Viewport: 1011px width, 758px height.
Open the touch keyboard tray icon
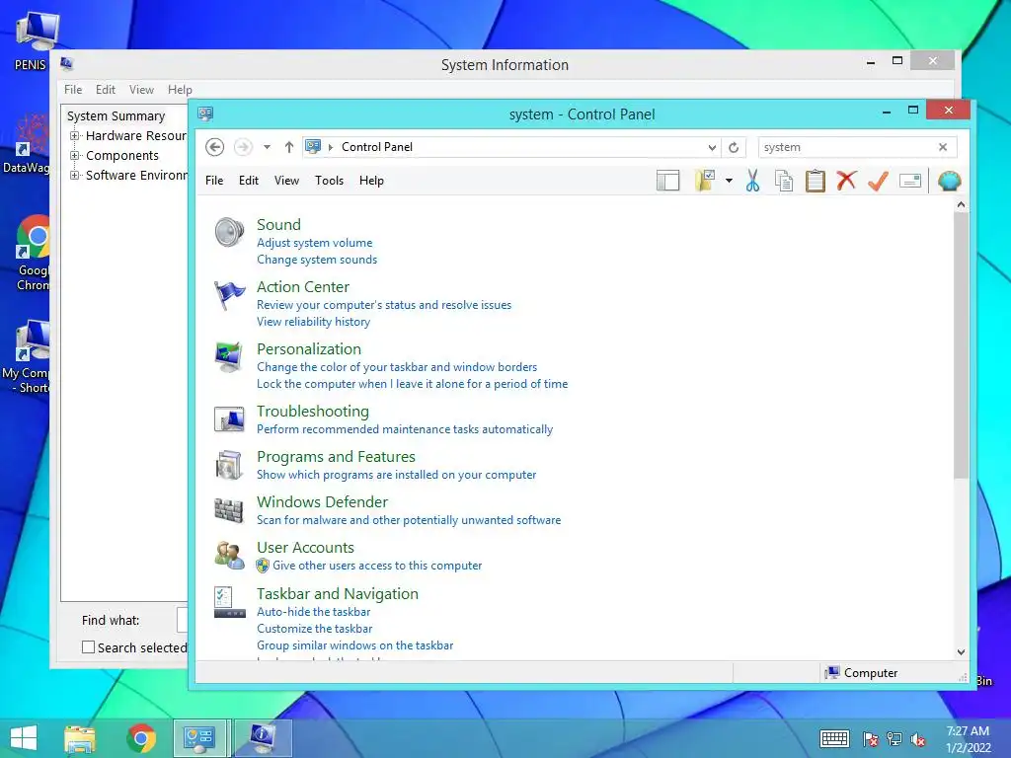coord(834,738)
